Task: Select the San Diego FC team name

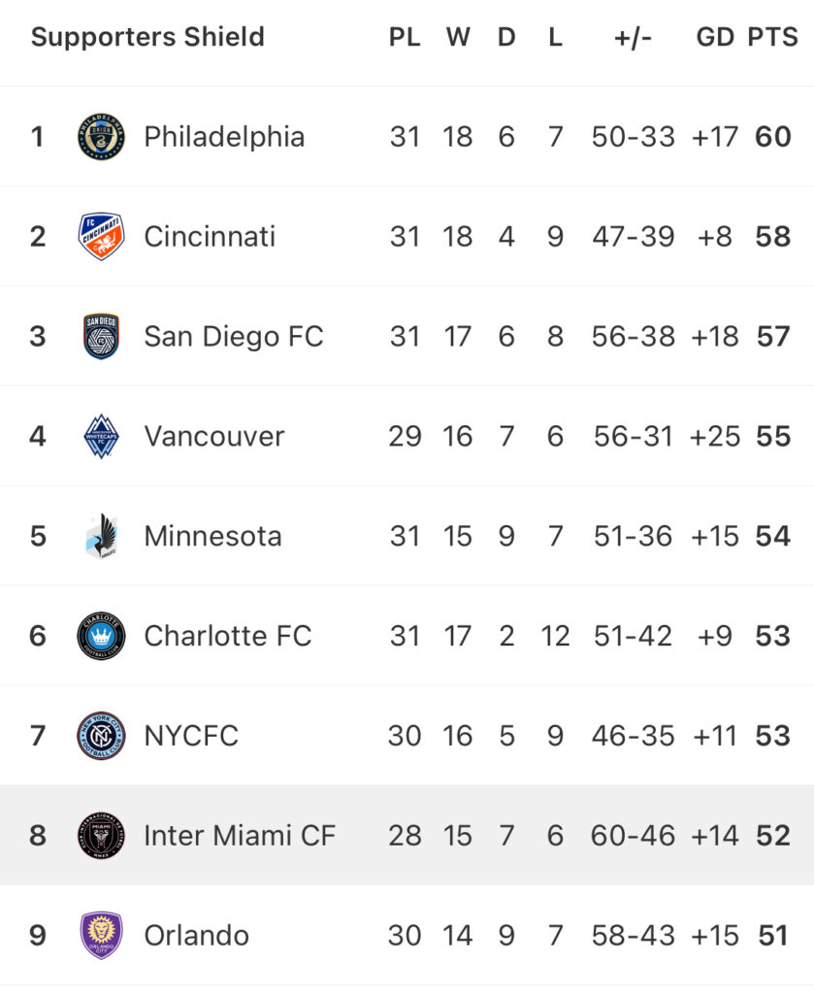Action: [234, 337]
